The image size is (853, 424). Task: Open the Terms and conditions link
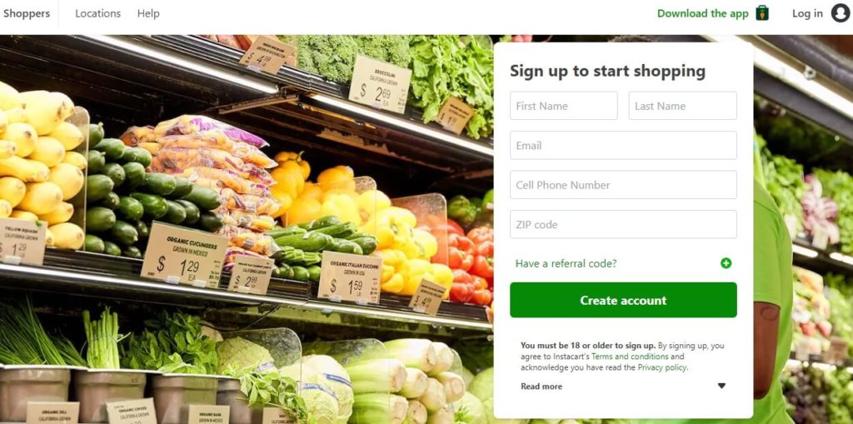630,357
